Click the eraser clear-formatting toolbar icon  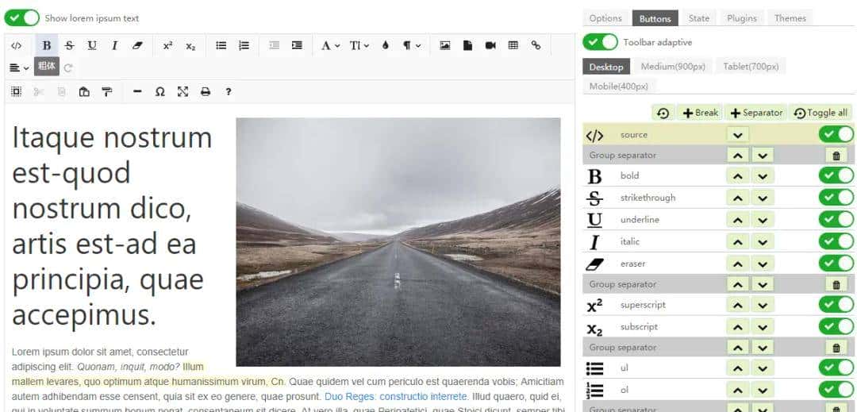coord(137,46)
